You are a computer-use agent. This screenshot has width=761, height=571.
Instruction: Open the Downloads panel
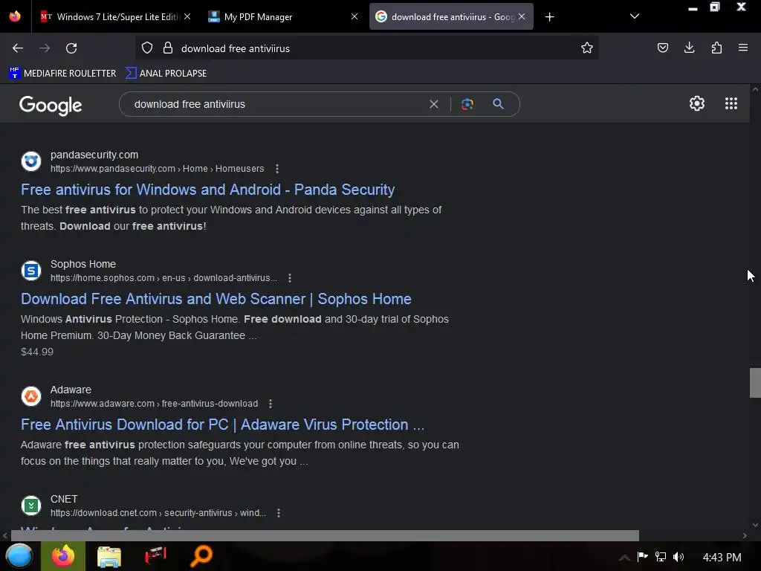689,48
